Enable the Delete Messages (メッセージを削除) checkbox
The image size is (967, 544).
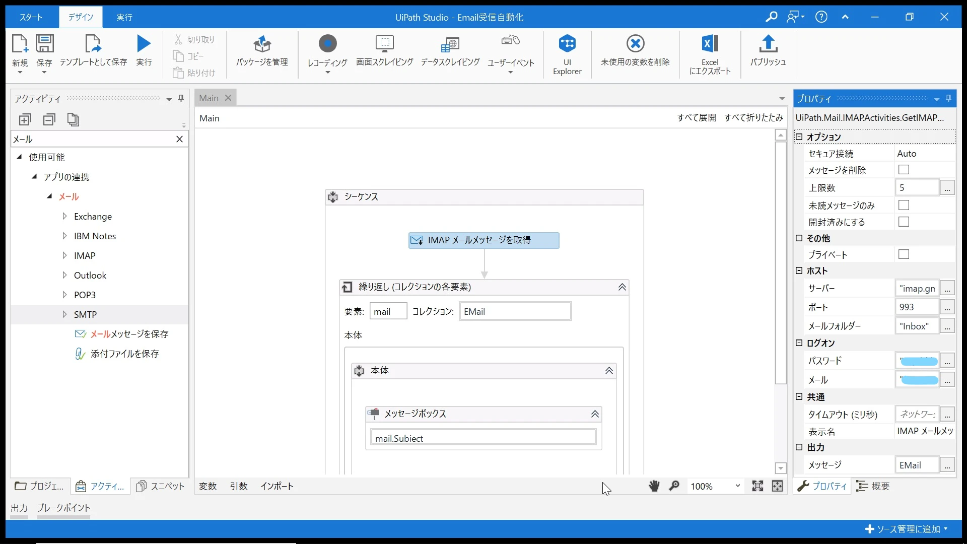pos(904,170)
